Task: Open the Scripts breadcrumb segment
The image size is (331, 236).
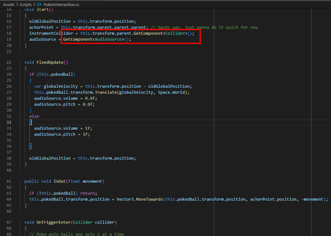Action: point(26,4)
